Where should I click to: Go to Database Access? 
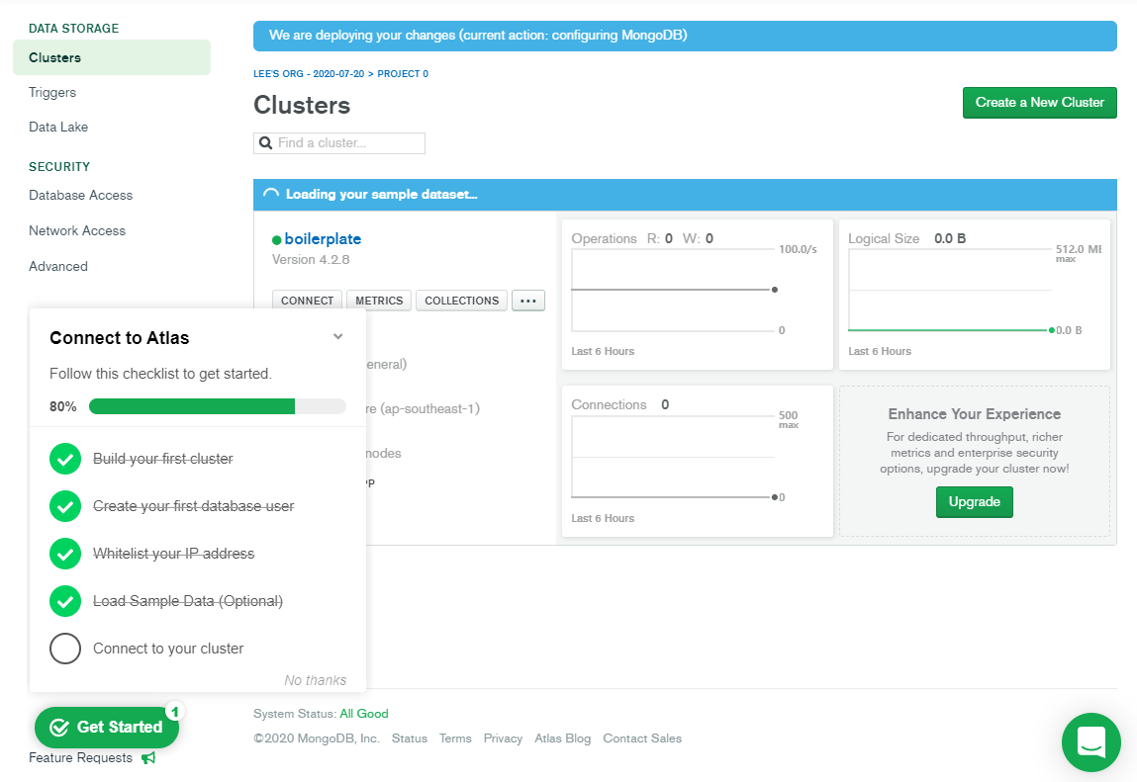(80, 195)
